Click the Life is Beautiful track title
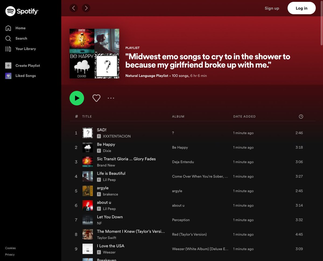323x261 pixels. tap(111, 174)
